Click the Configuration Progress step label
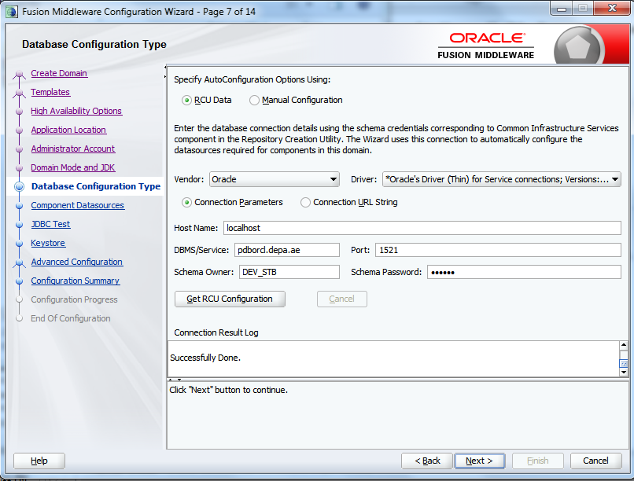The image size is (634, 481). pos(75,299)
